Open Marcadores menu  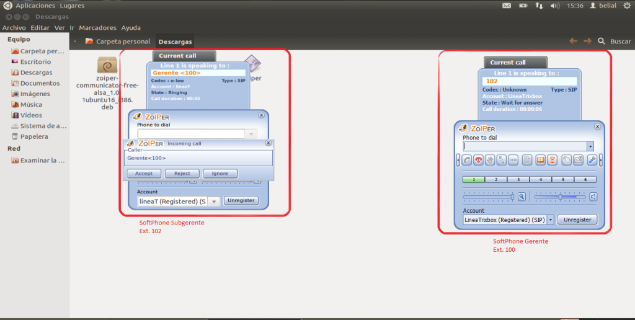[97, 28]
